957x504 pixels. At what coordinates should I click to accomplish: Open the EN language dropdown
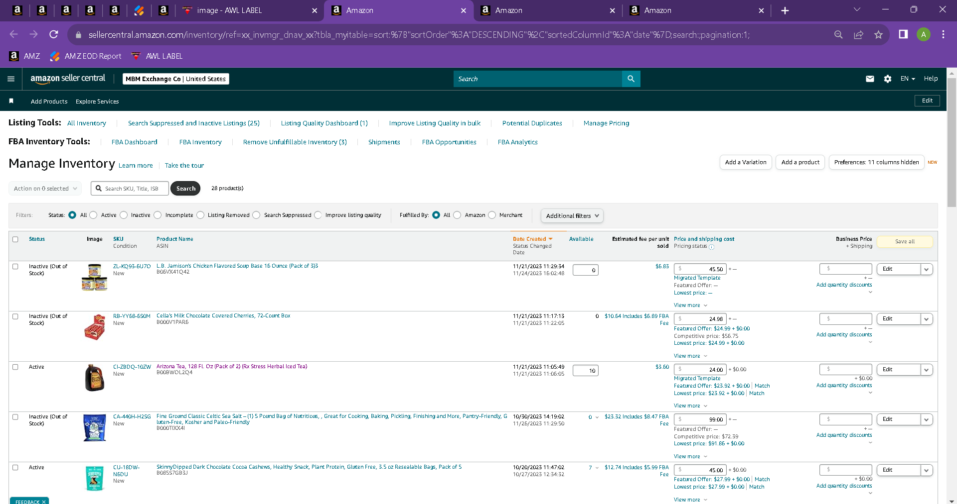click(908, 79)
